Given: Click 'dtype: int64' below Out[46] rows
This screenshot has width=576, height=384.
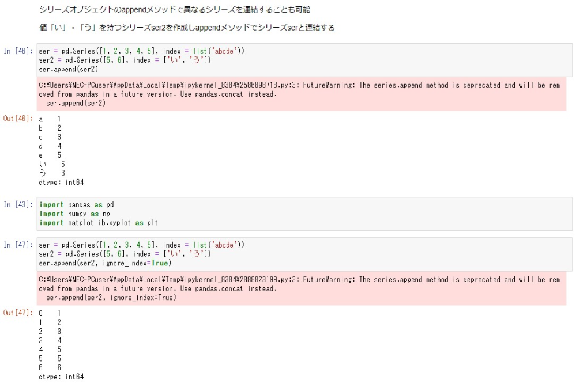Looking at the screenshot, I should click(61, 183).
